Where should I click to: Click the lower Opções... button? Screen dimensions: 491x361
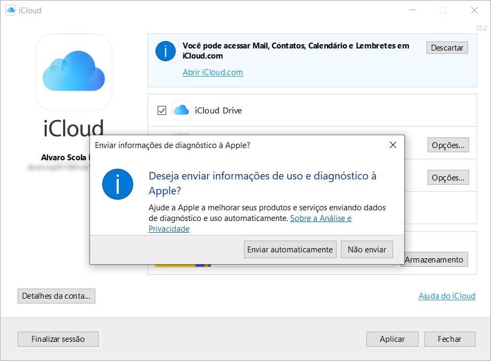pyautogui.click(x=448, y=177)
